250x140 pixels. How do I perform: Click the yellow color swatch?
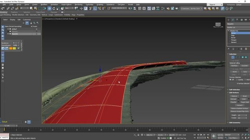[14, 48]
